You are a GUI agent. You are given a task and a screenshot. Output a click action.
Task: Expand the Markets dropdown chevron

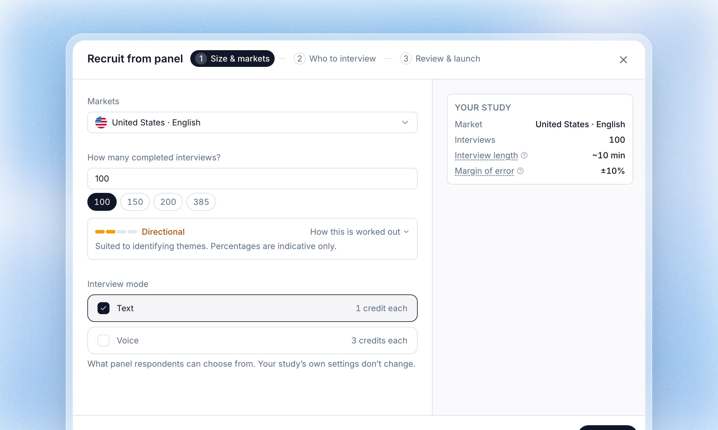click(405, 122)
